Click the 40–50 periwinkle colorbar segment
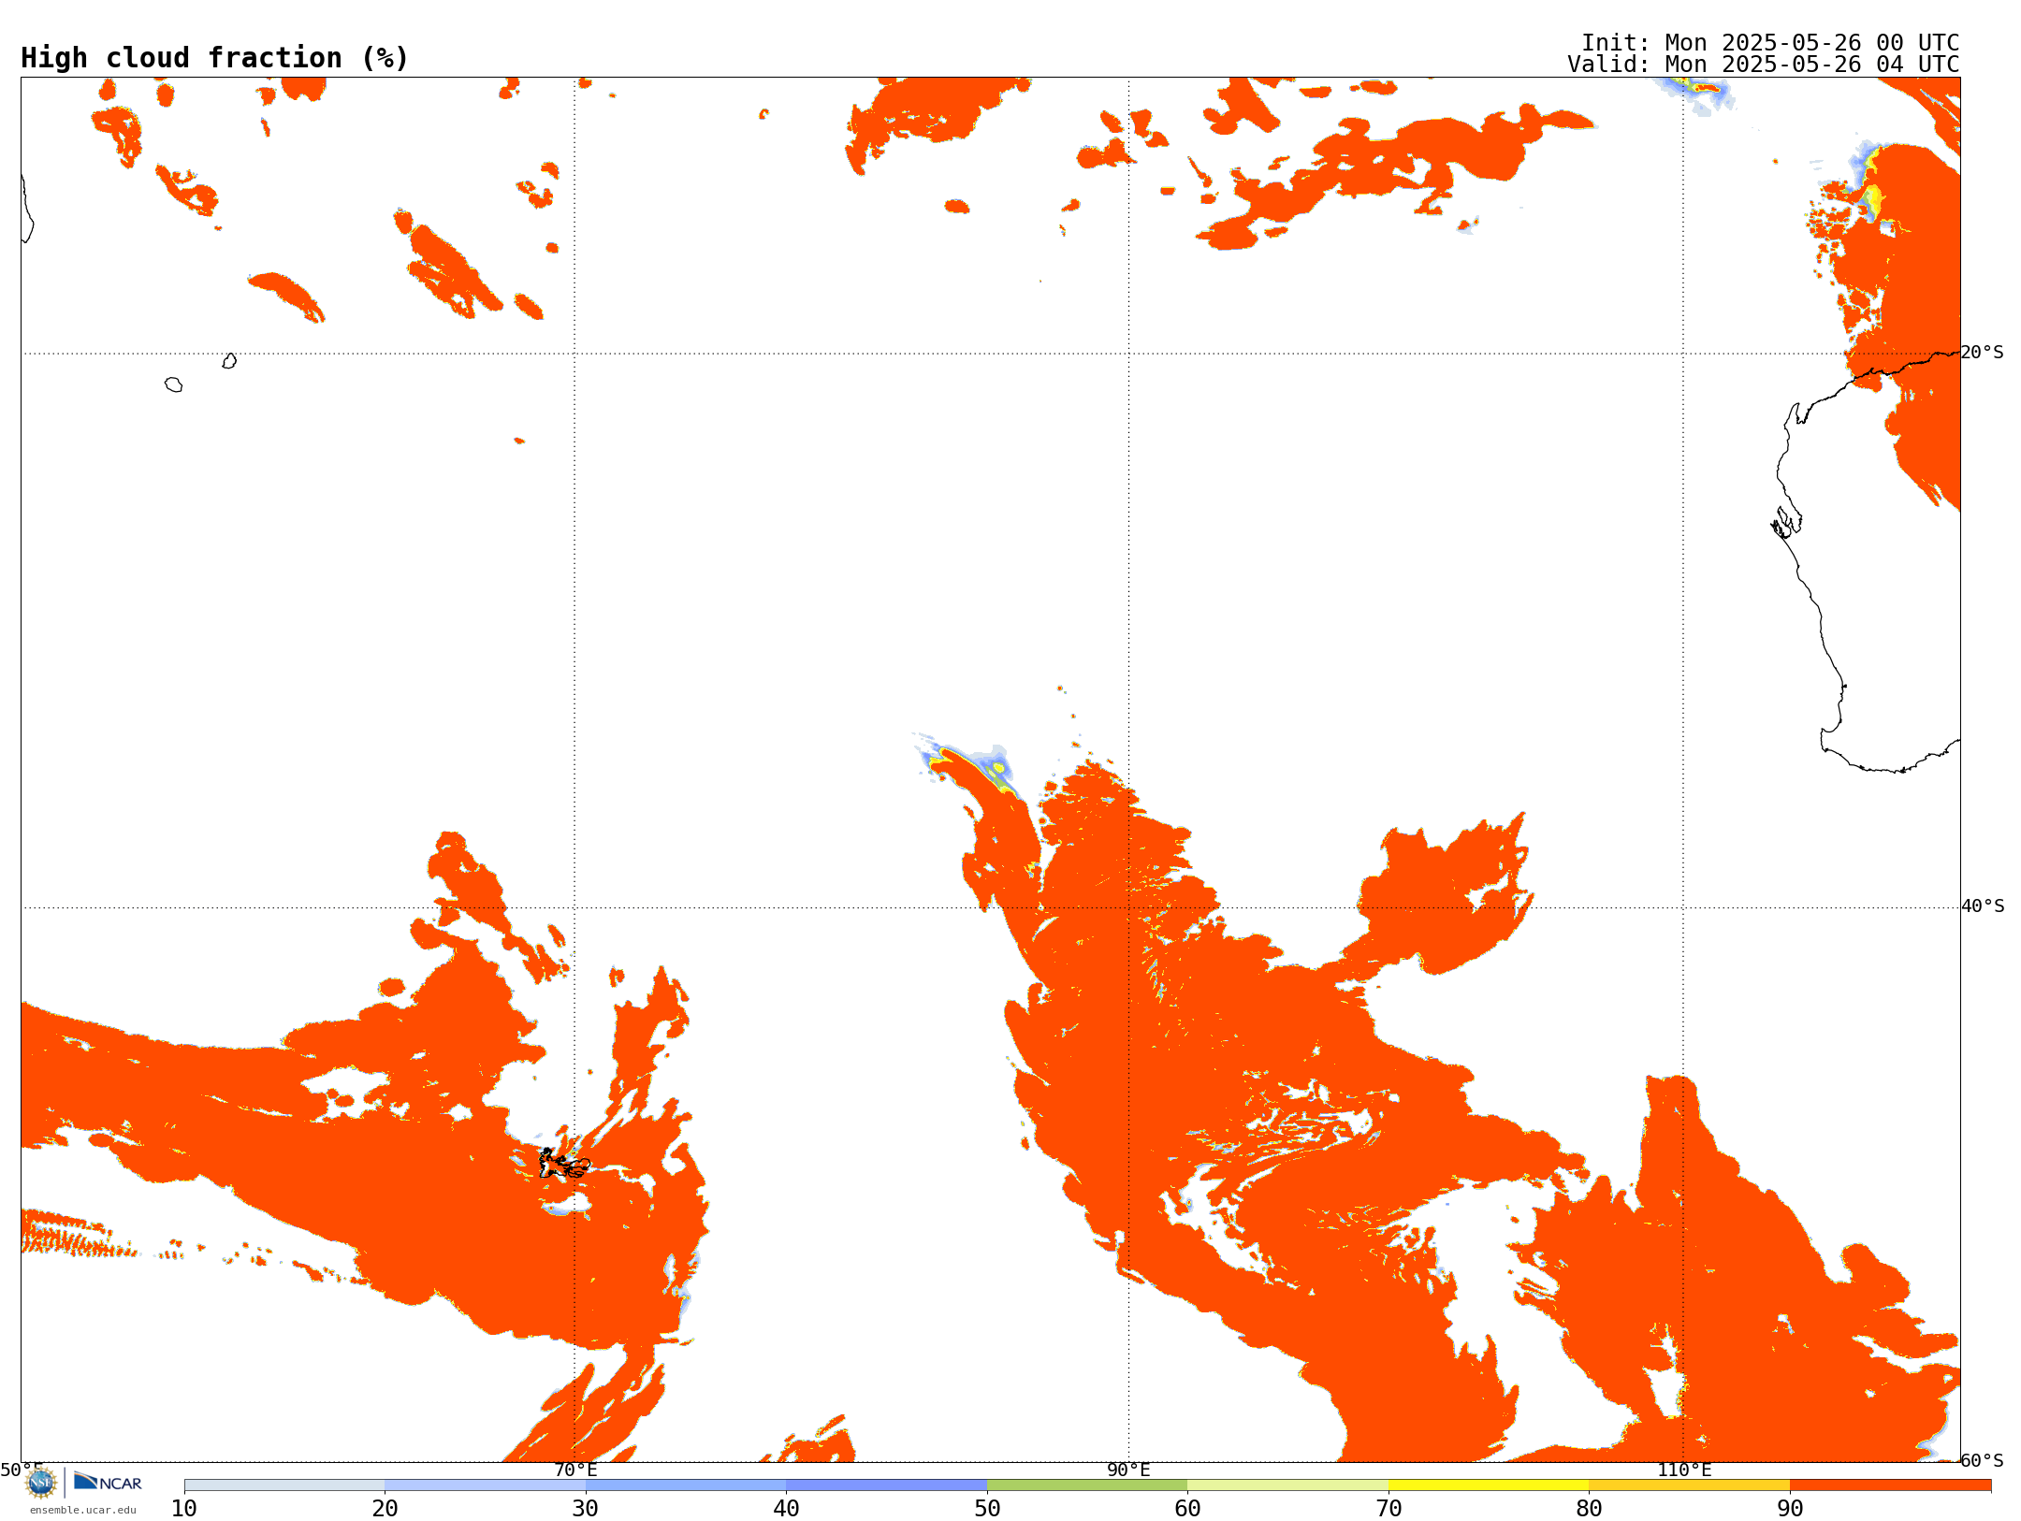Screen dimensions: 2021x1521 click(x=886, y=1485)
